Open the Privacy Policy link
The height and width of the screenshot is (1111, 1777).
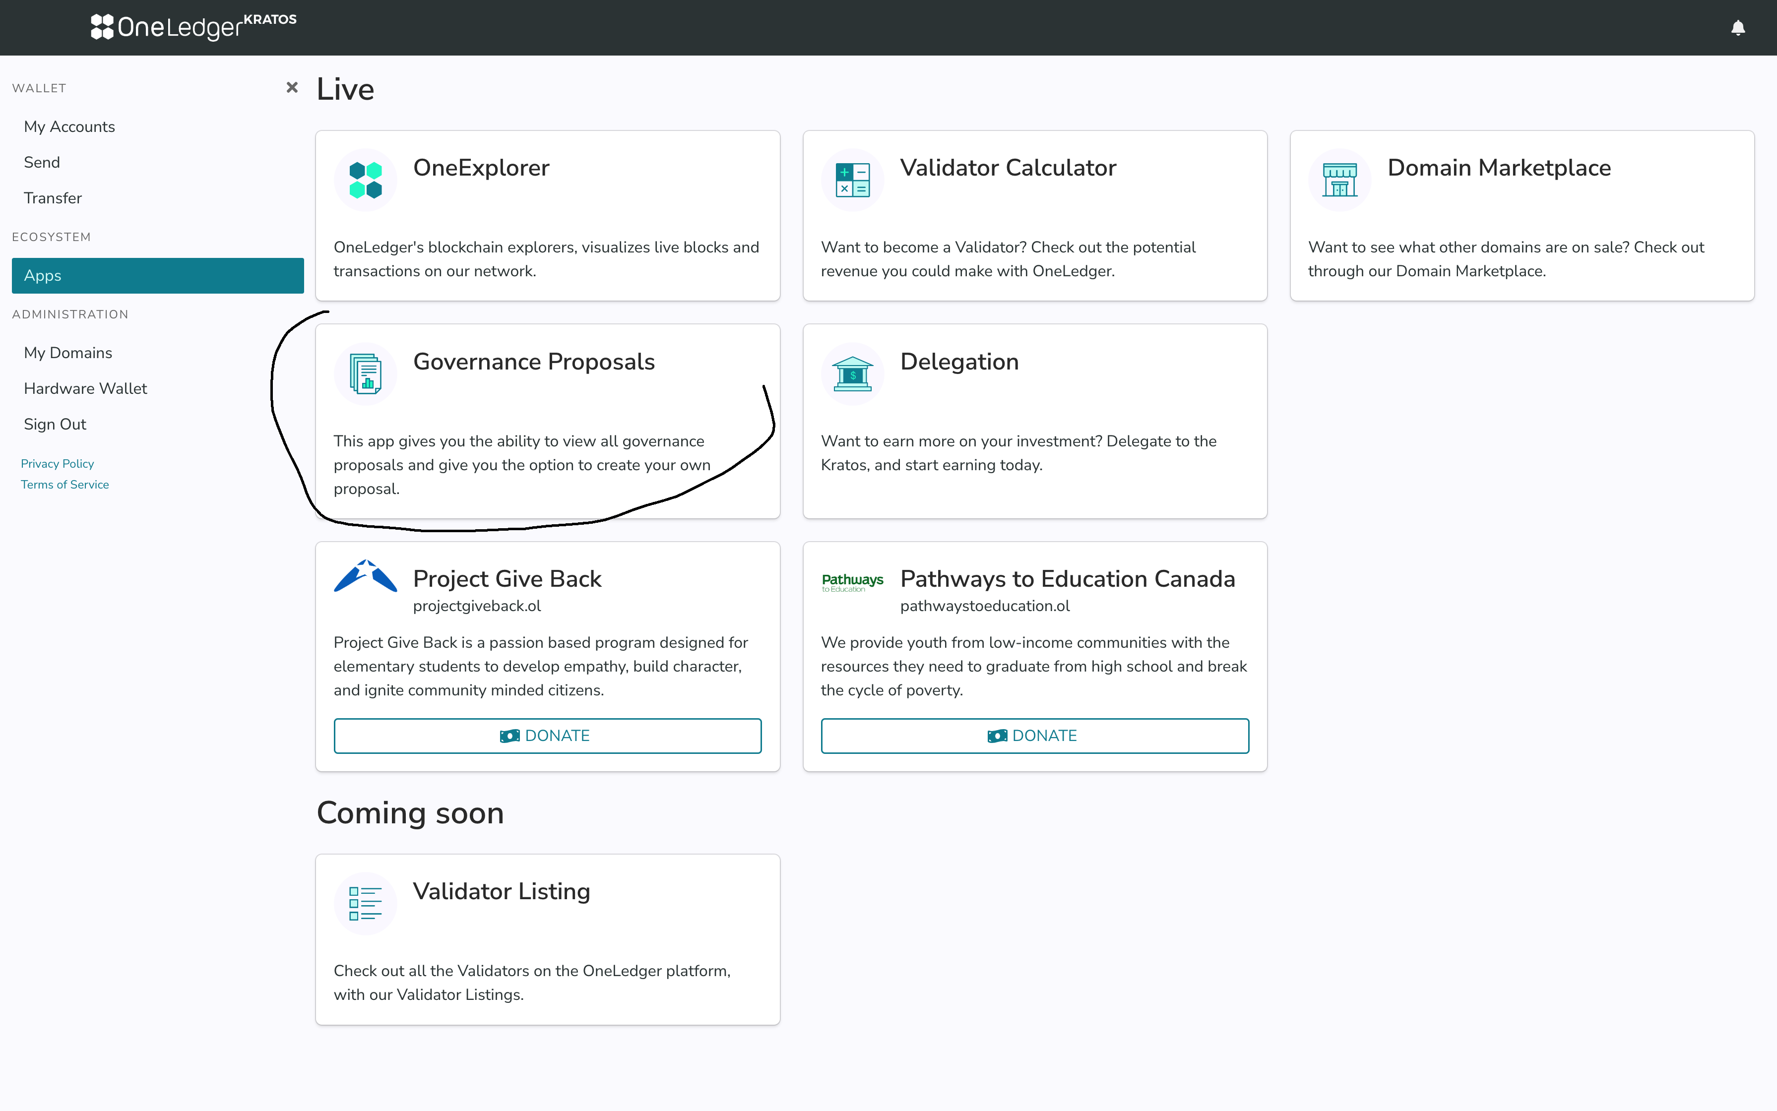[58, 464]
